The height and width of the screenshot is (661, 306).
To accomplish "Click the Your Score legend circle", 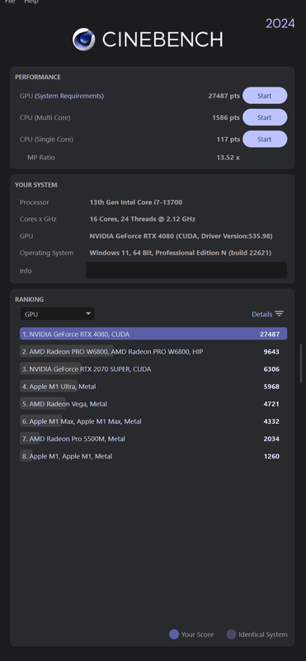I will (174, 635).
